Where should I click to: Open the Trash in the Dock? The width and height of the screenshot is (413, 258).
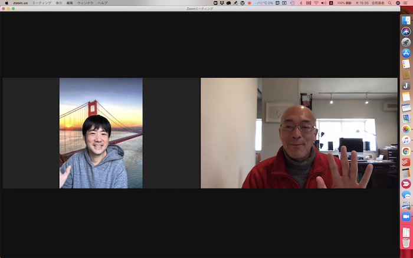(x=406, y=242)
